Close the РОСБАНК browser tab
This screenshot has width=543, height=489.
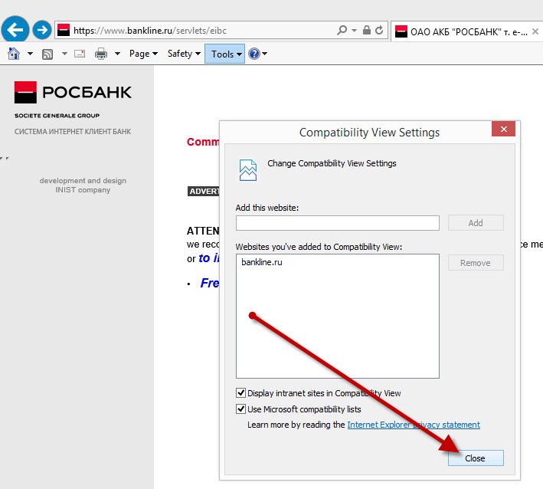click(535, 31)
